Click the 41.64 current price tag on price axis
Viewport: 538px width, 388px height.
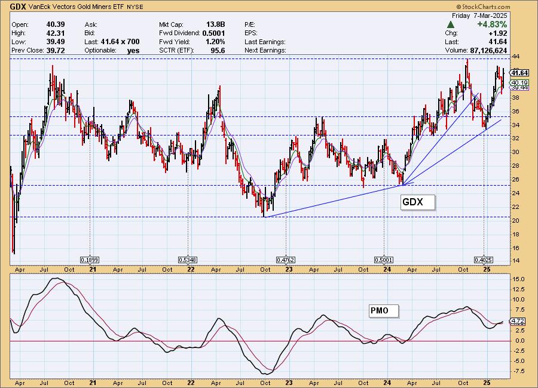coord(519,73)
